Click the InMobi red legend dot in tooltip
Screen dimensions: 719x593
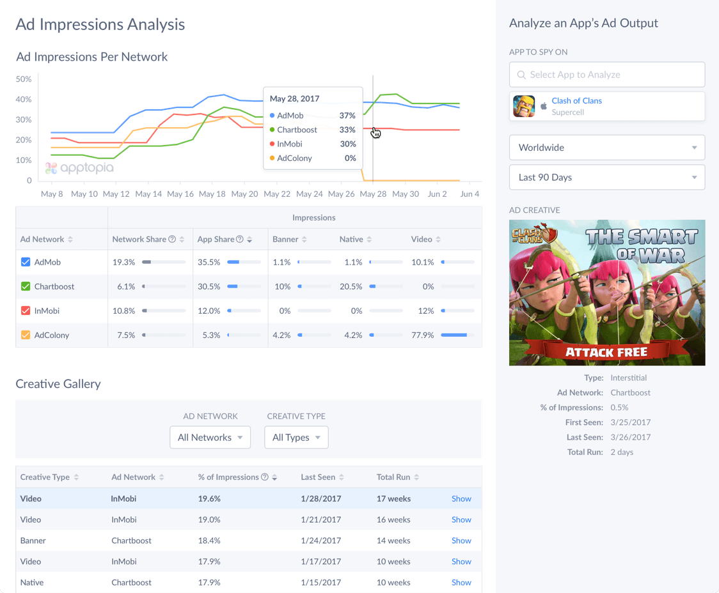tap(272, 144)
